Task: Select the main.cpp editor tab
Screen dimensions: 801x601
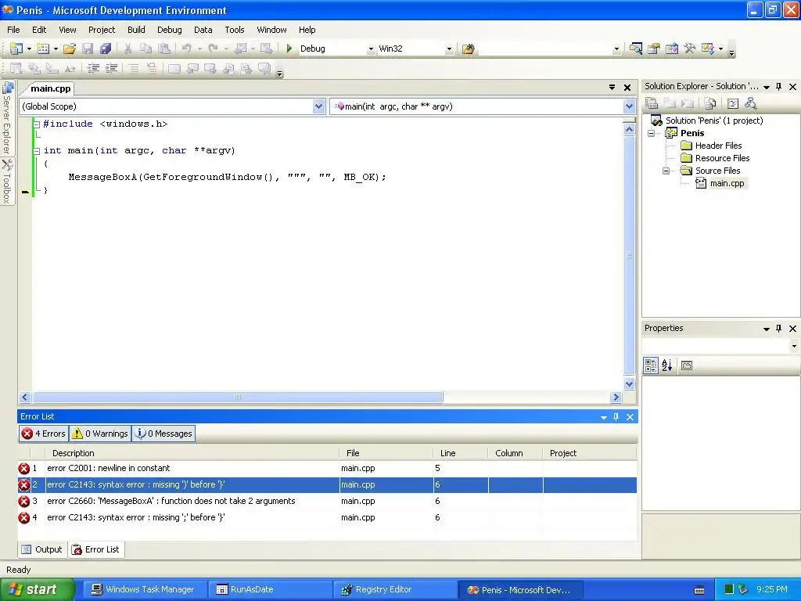Action: 51,88
